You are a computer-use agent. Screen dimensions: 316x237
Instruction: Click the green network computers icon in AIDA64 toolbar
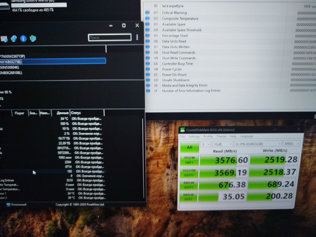(33, 38)
